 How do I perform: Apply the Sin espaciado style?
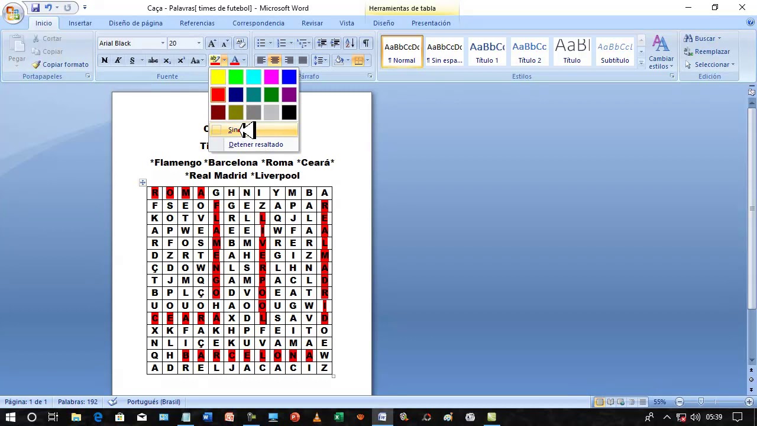(445, 52)
